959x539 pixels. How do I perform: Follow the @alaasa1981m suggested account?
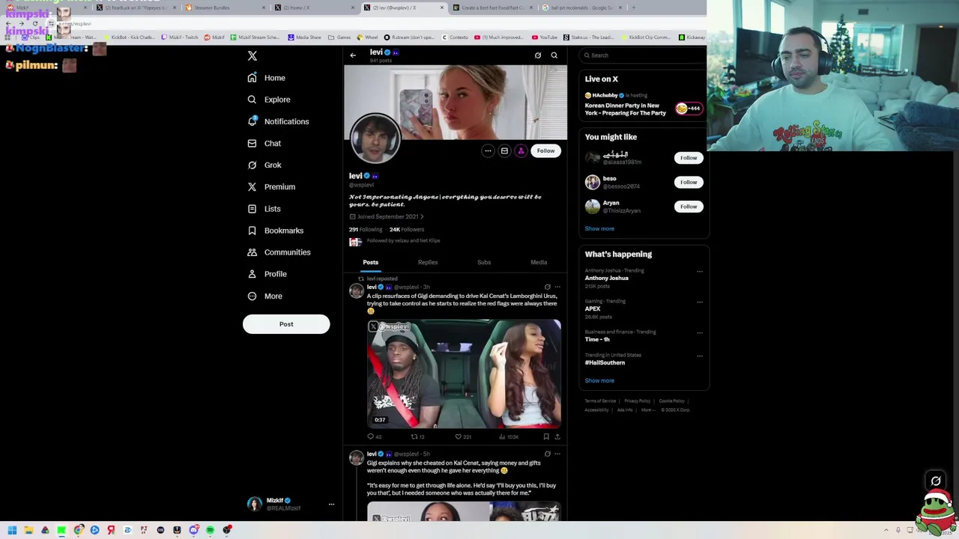pos(689,158)
